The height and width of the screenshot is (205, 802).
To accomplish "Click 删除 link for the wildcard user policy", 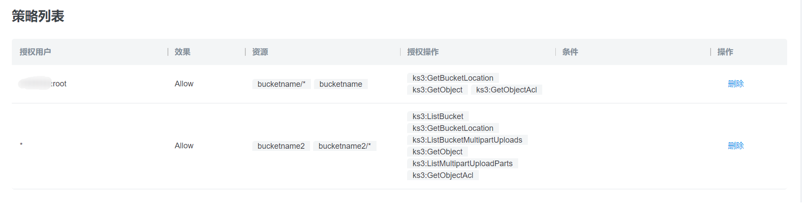I will [x=736, y=146].
